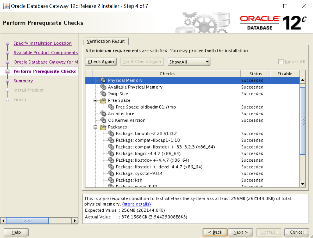This screenshot has height=238, width=313.
Task: Click the Fixable column header
Action: pyautogui.click(x=285, y=74)
